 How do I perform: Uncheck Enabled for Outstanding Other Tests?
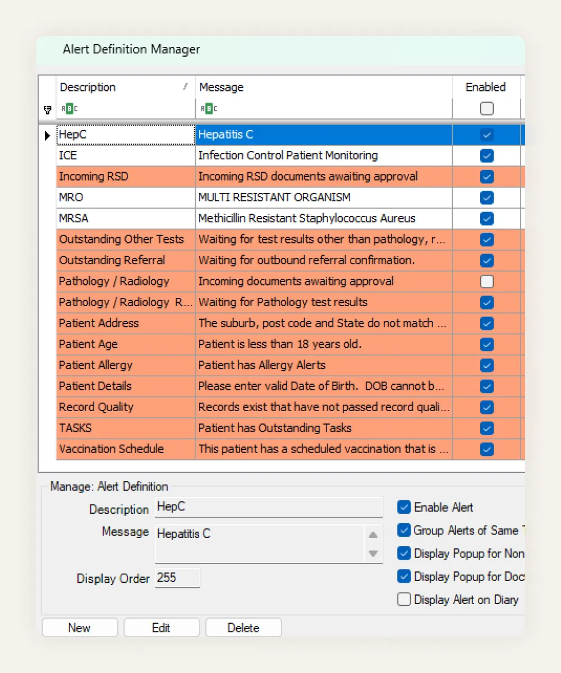[487, 239]
